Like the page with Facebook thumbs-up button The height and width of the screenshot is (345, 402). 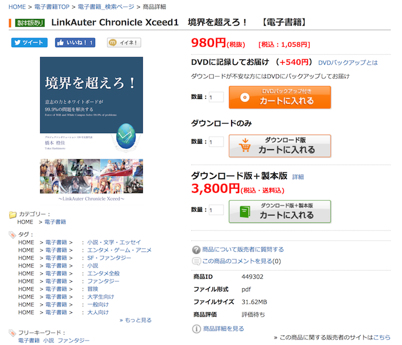point(75,43)
